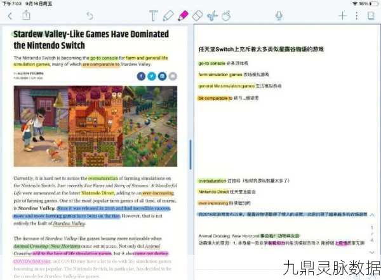Screen dimensions: 381x280
Task: Select the Eraser tool
Action: (197, 16)
